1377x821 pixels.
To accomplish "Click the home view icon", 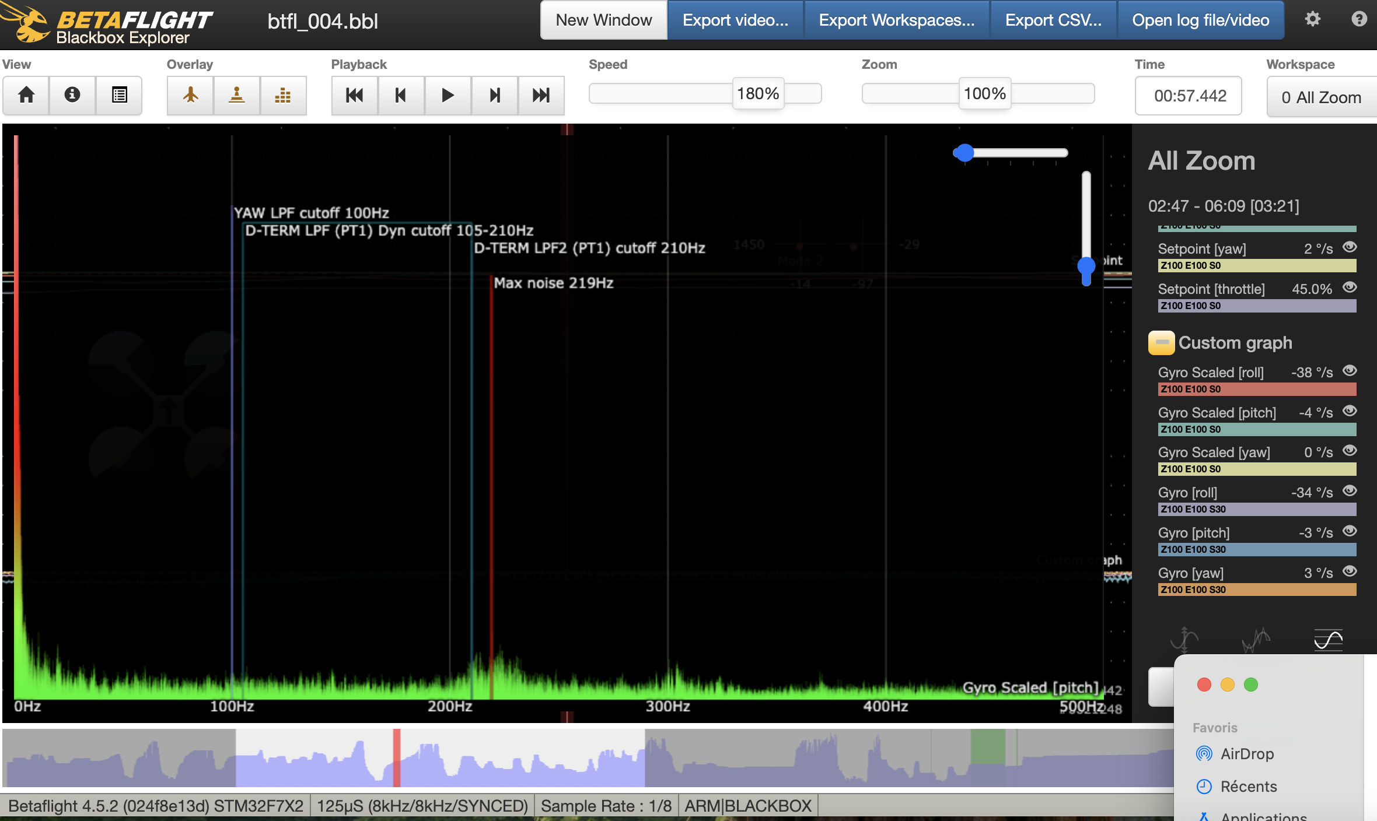I will pos(26,95).
